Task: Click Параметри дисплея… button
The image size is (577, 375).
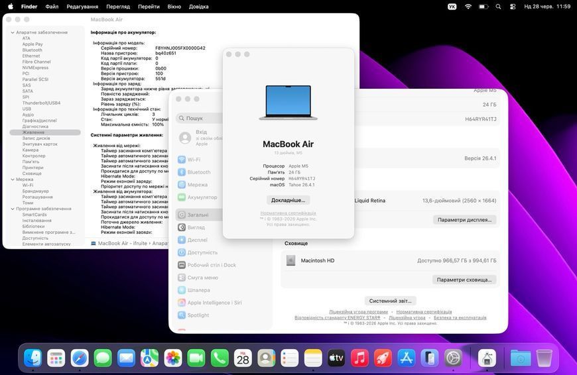Action: [464, 220]
